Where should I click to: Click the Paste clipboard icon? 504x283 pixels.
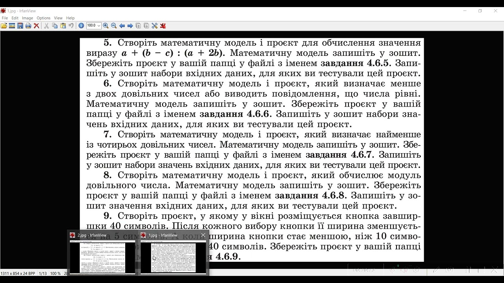tap(63, 26)
